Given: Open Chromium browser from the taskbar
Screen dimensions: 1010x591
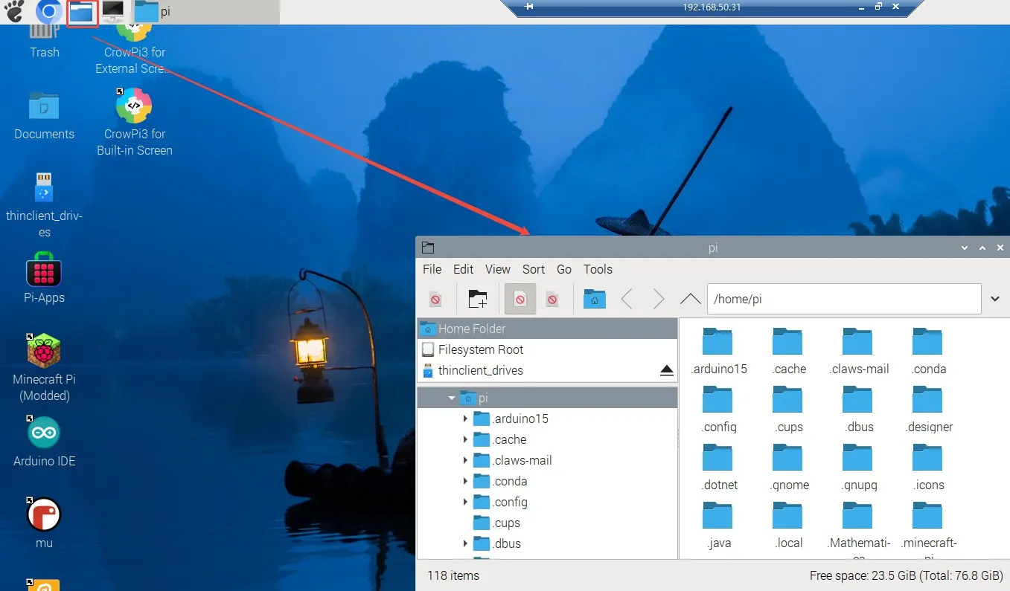Looking at the screenshot, I should tap(49, 11).
